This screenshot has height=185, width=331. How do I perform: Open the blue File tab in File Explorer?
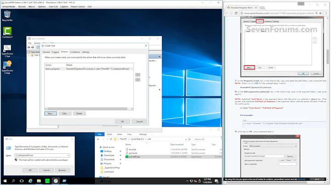[100, 134]
